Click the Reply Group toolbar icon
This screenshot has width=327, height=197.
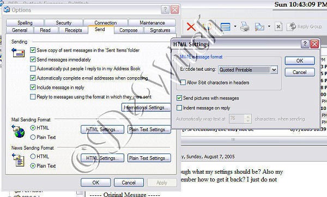pos(305,27)
